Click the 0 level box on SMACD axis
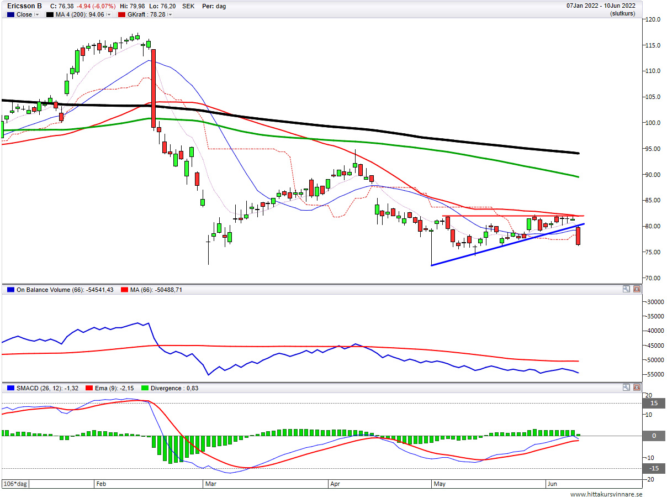 654,436
